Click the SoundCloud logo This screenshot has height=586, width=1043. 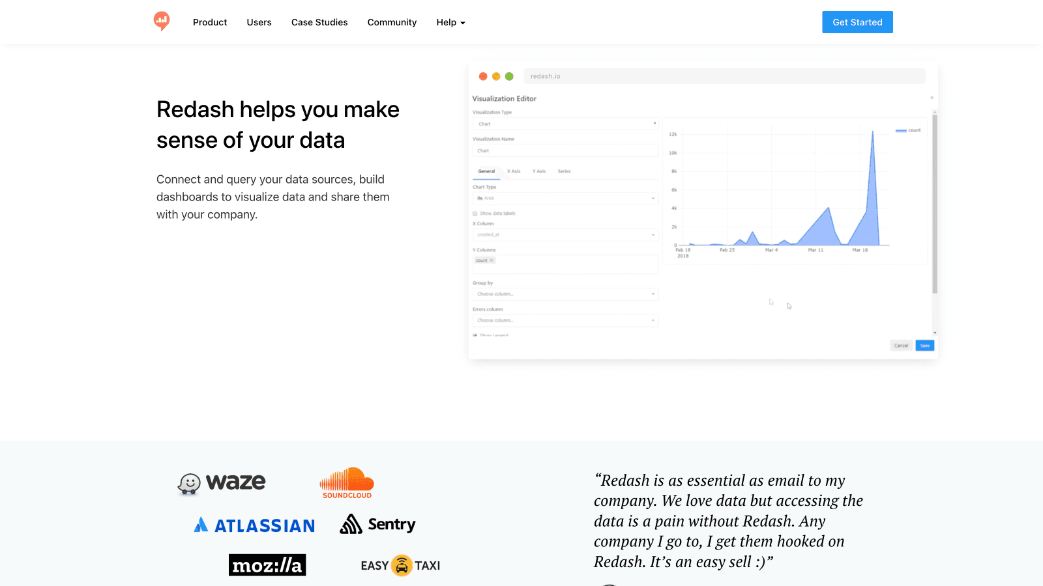[x=347, y=483]
